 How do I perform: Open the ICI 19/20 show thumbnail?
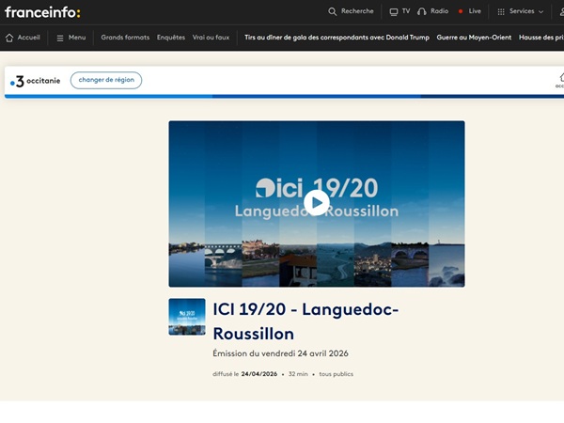[187, 317]
